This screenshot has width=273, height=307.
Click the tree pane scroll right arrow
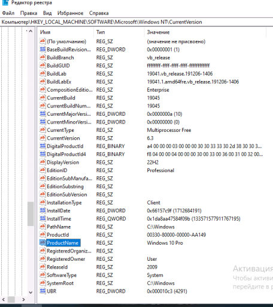23,299
